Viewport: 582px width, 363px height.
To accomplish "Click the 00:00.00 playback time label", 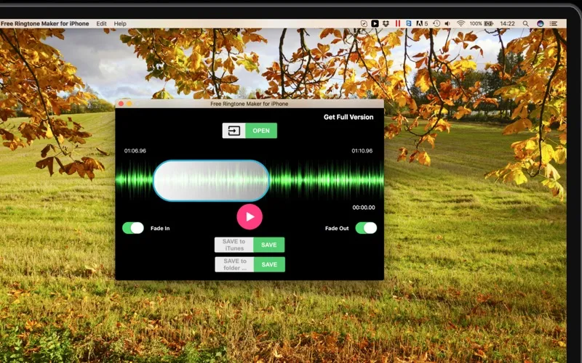I will tap(363, 208).
